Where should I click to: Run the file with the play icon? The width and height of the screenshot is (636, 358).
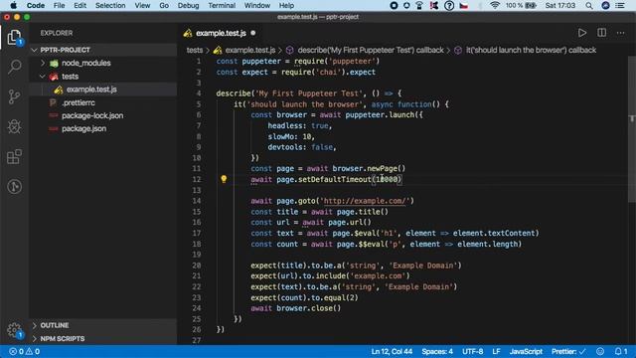click(582, 33)
